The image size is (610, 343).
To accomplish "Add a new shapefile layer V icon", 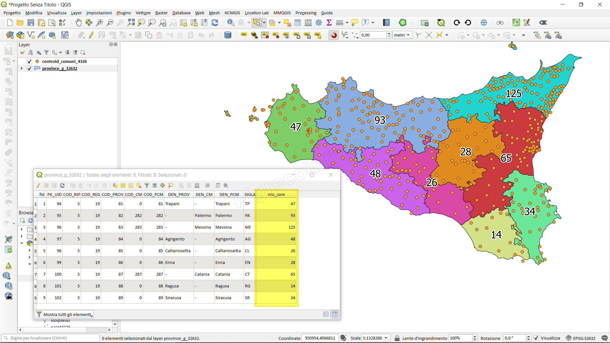I will (31, 35).
